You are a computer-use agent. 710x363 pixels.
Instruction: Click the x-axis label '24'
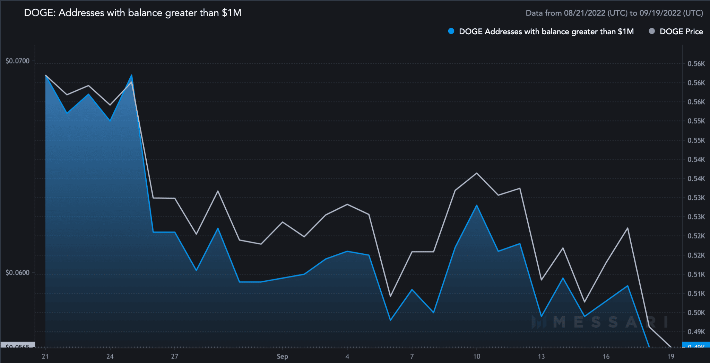(110, 356)
